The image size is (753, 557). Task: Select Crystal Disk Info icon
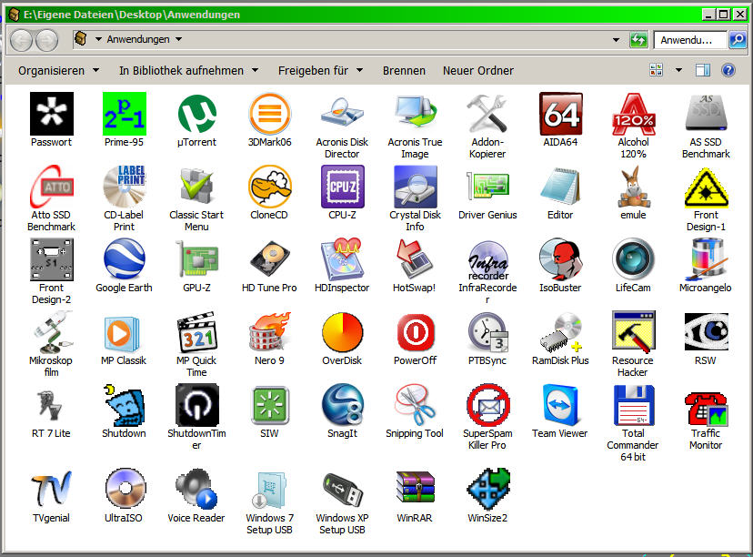(x=415, y=187)
